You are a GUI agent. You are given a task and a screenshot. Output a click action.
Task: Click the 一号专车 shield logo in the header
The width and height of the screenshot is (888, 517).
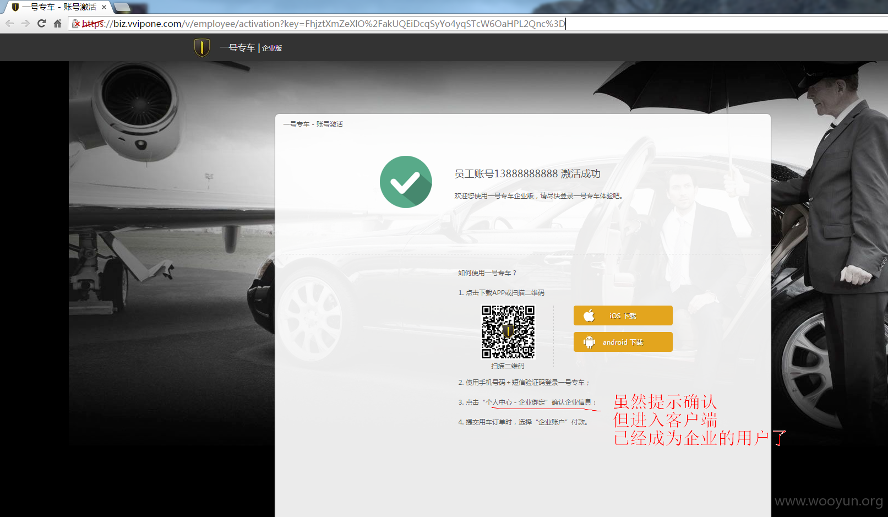point(202,47)
